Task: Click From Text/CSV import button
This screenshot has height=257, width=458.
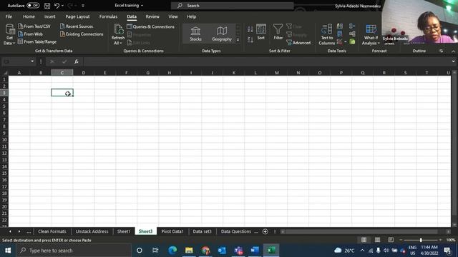Action: 34,26
